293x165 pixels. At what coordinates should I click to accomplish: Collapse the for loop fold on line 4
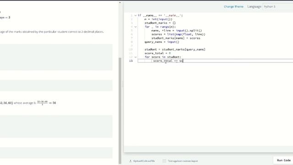[136, 27]
